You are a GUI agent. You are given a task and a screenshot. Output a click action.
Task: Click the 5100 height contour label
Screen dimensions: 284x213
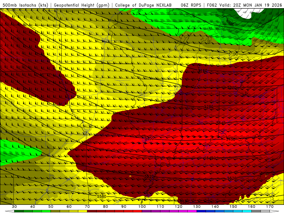(233, 54)
